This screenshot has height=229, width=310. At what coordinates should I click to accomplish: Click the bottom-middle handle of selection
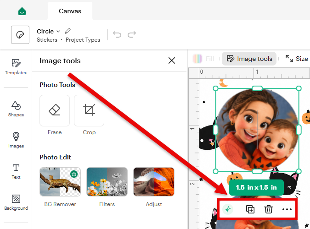(257, 171)
